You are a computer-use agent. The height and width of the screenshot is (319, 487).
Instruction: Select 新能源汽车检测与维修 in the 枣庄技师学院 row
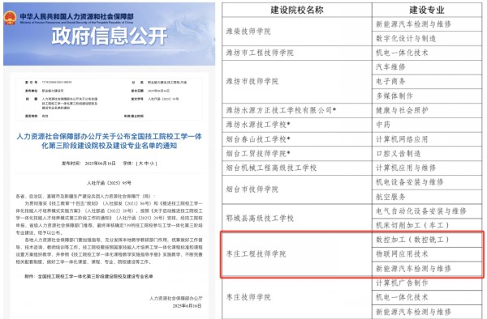427,312
